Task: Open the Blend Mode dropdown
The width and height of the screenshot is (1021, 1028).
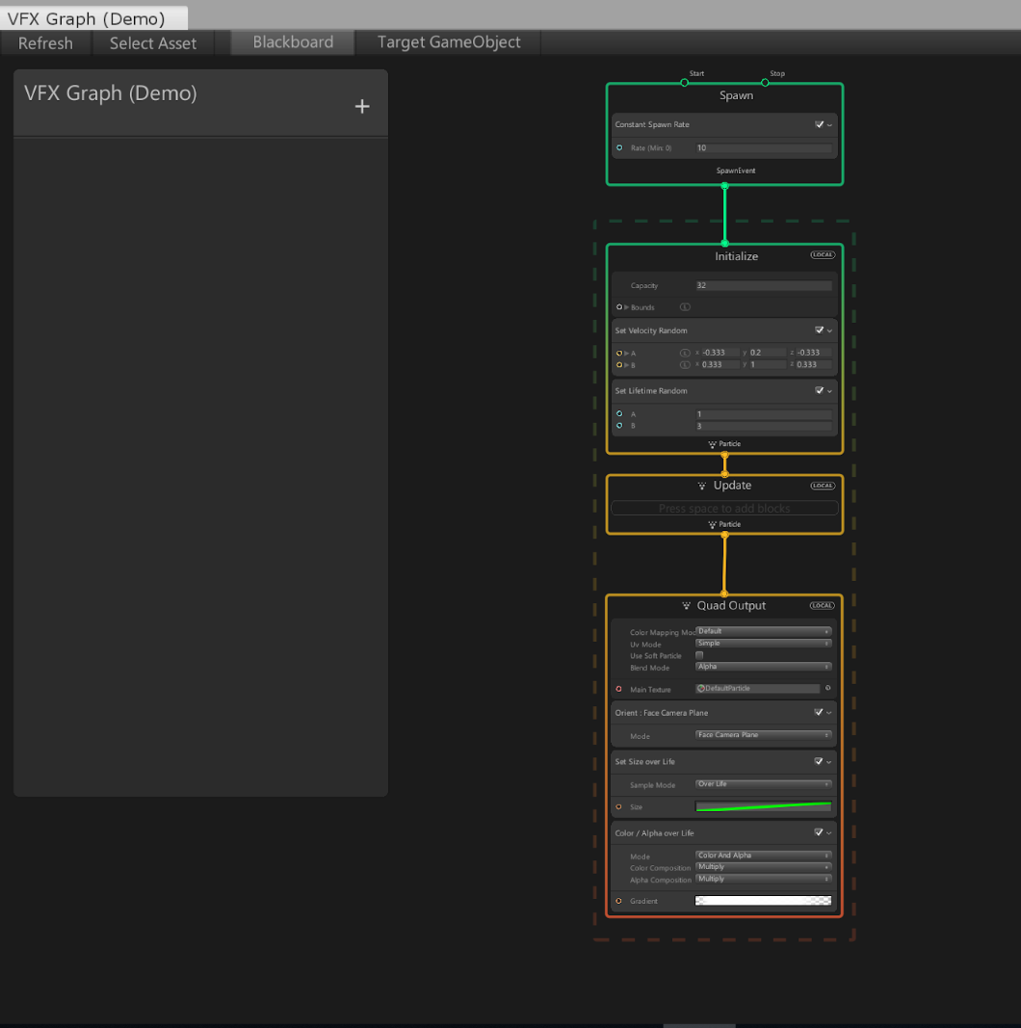Action: pyautogui.click(x=763, y=667)
